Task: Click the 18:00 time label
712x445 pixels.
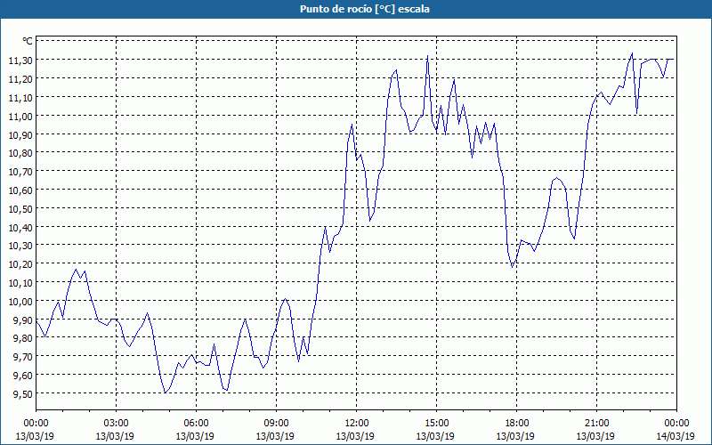Action: pos(517,424)
